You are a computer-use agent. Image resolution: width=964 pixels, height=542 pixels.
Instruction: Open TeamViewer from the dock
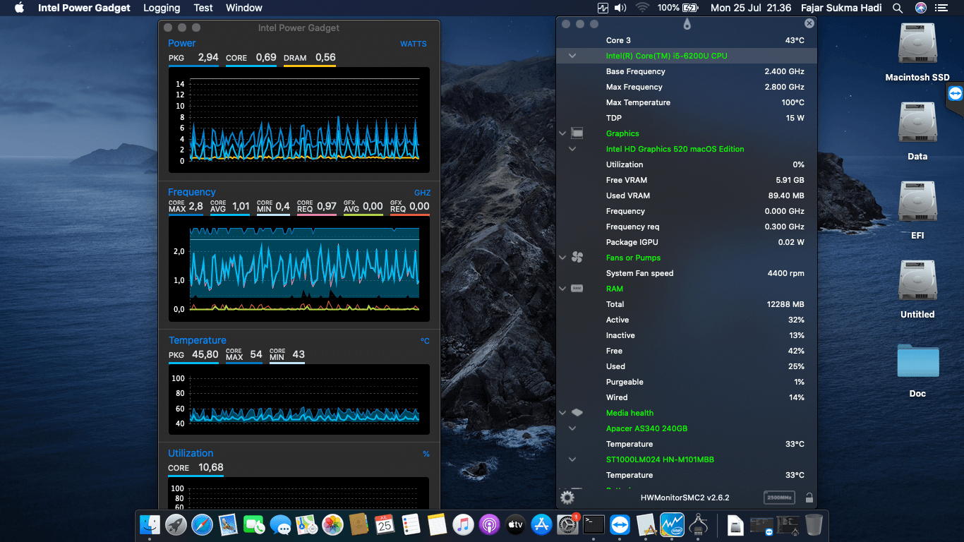620,524
